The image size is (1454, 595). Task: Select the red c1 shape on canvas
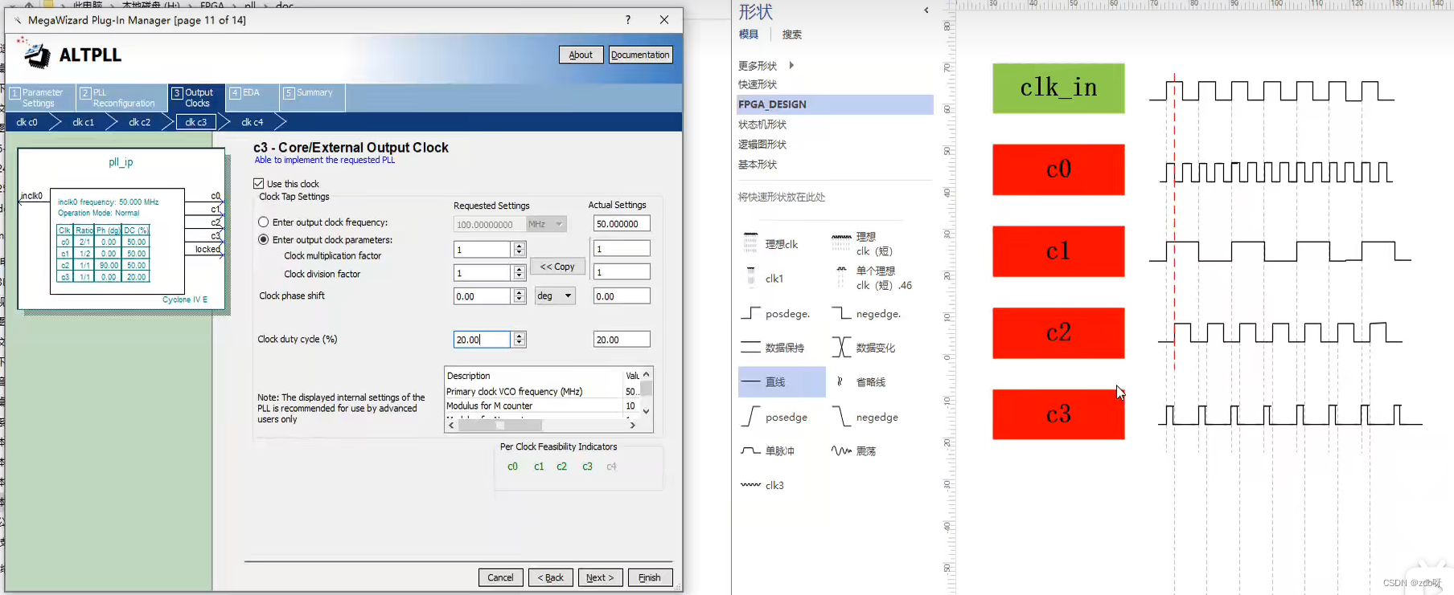tap(1058, 251)
